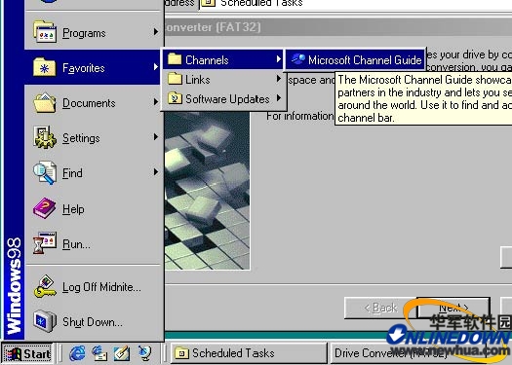
Task: Click the Show Desktop quick launch icon
Action: pos(121,353)
